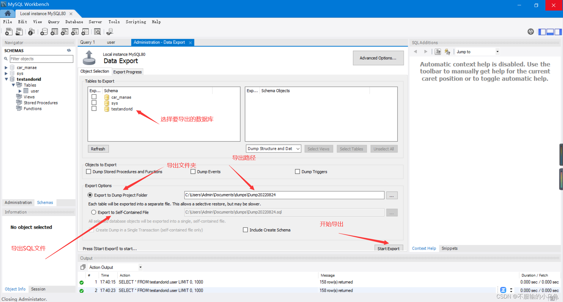Viewport: 563px width, 302px height.
Task: Select the Stored Procedures tree item
Action: pos(41,103)
